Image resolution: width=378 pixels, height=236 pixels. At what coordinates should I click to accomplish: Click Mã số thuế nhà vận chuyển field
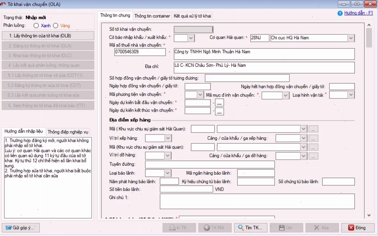[x=140, y=52]
